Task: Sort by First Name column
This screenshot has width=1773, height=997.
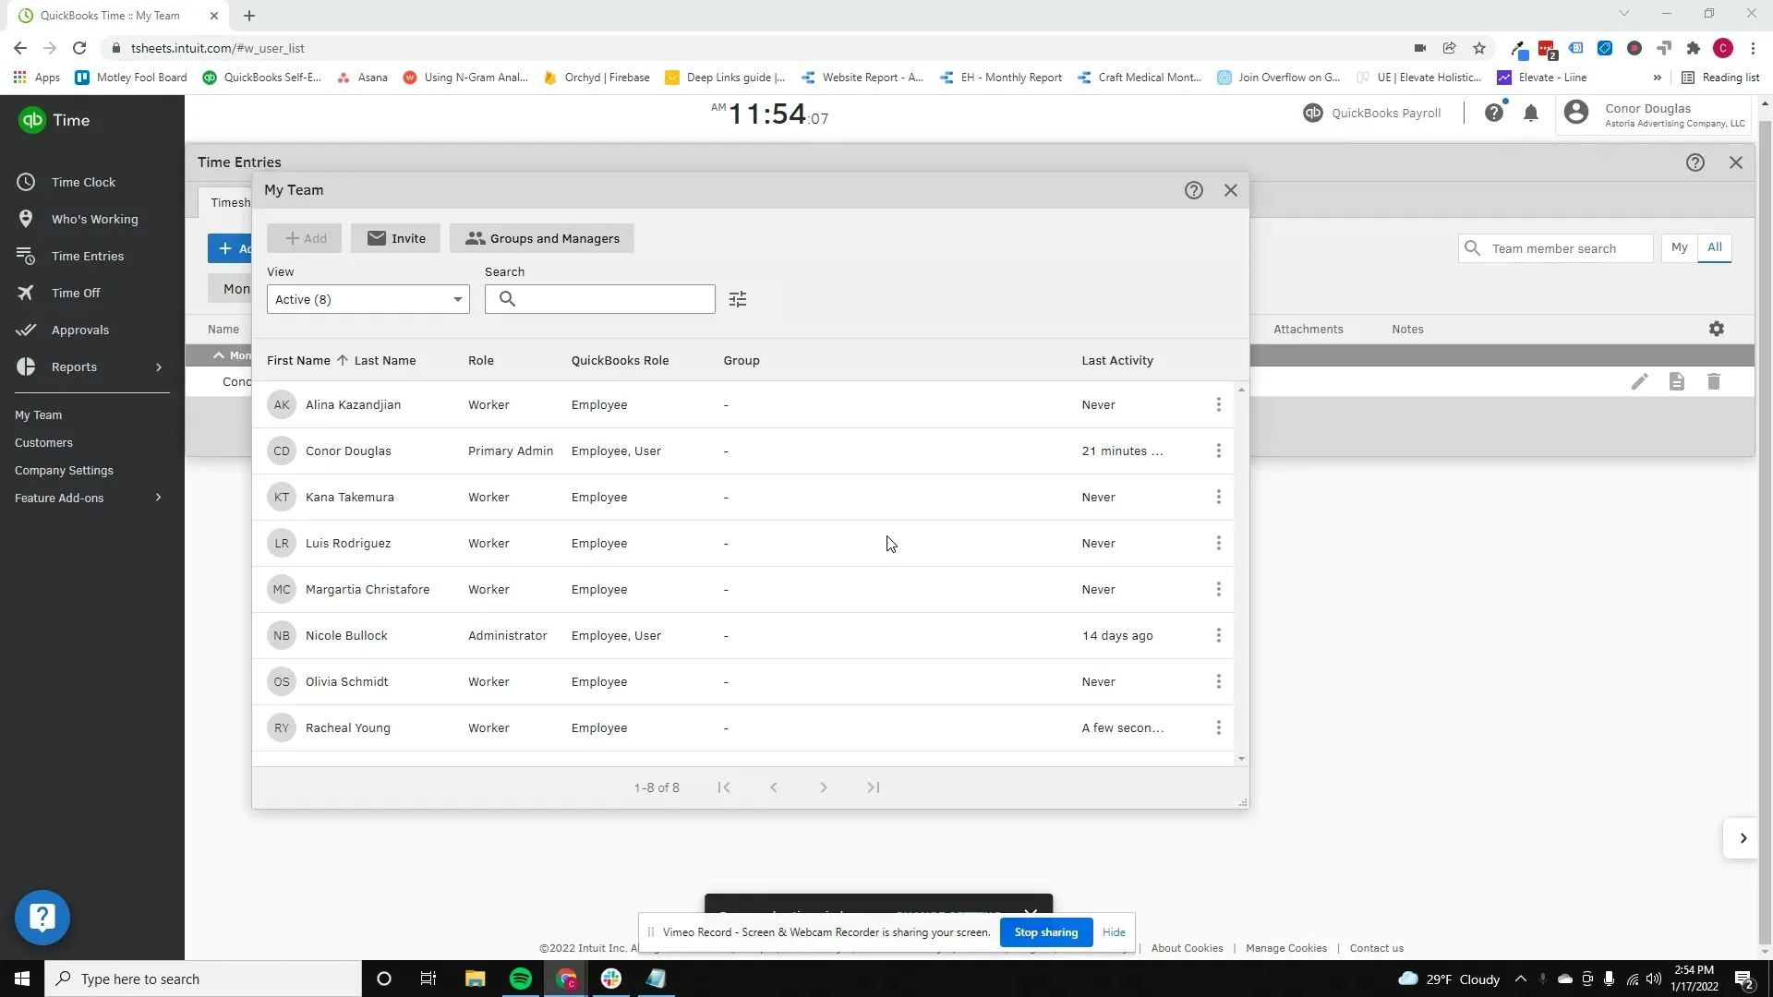Action: click(x=298, y=360)
